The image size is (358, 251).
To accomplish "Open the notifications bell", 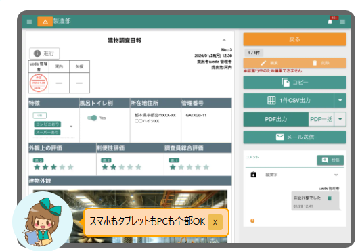I will [330, 22].
